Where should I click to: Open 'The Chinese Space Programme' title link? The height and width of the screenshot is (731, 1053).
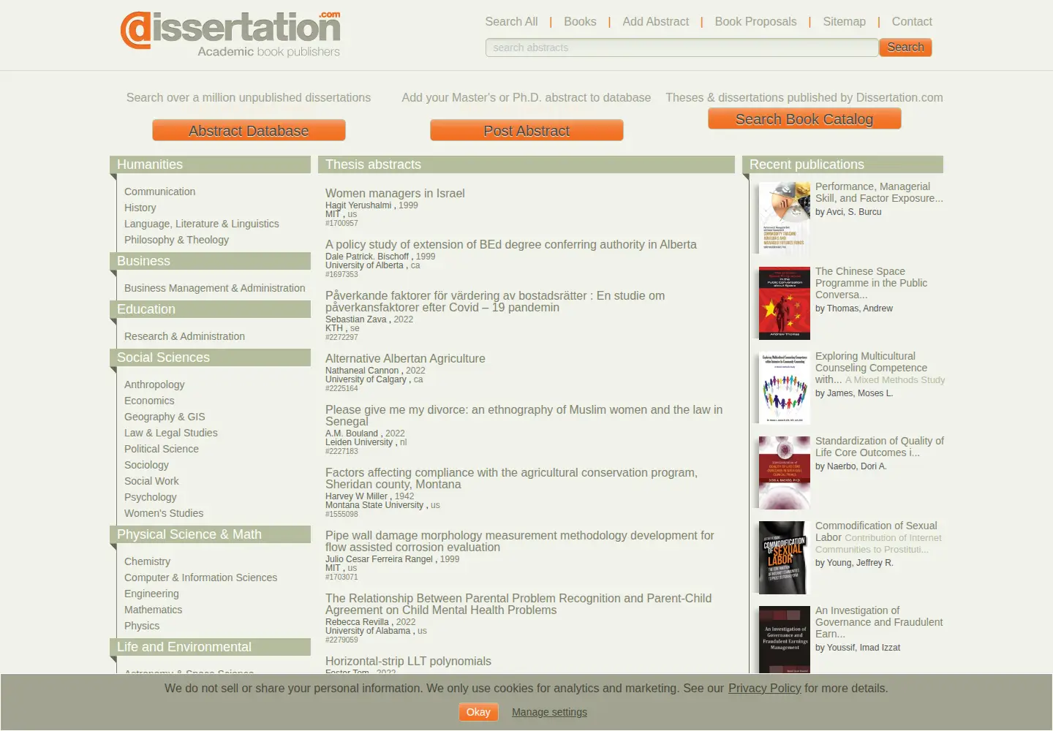(x=871, y=284)
